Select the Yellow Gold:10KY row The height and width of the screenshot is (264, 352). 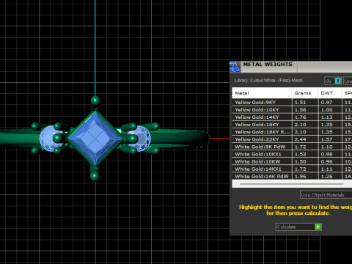292,110
